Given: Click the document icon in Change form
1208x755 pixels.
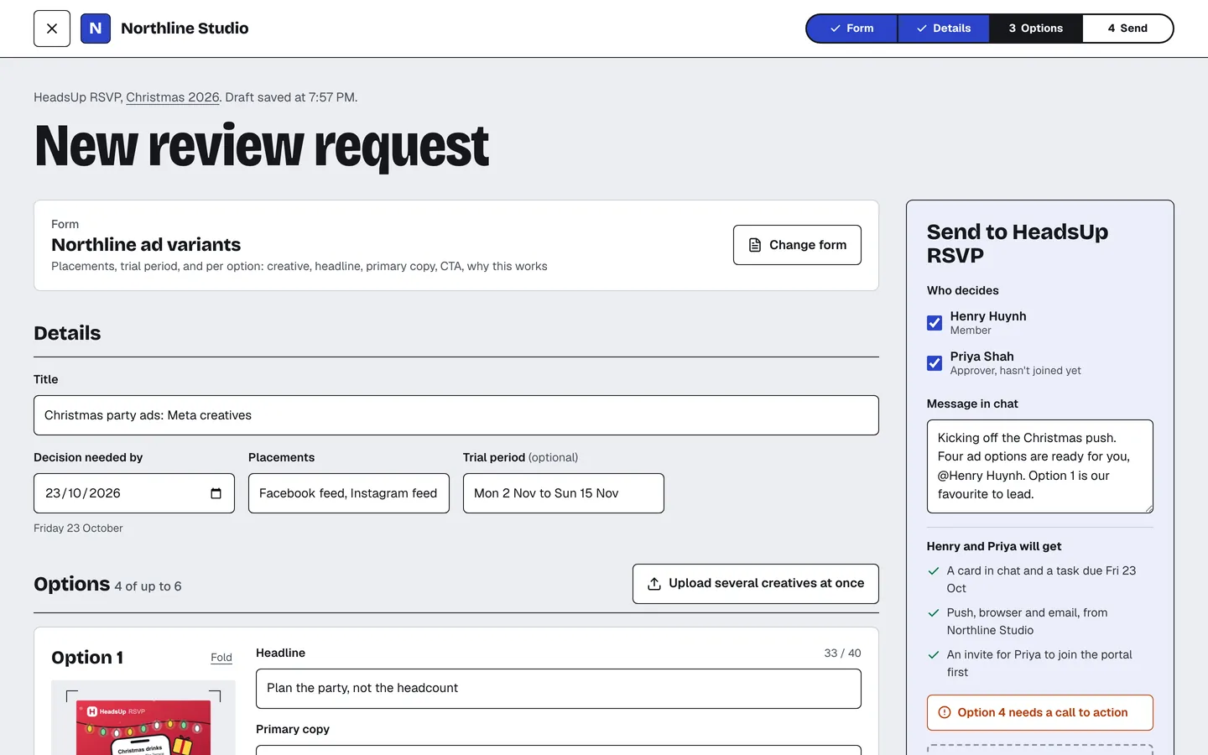Looking at the screenshot, I should click(755, 245).
